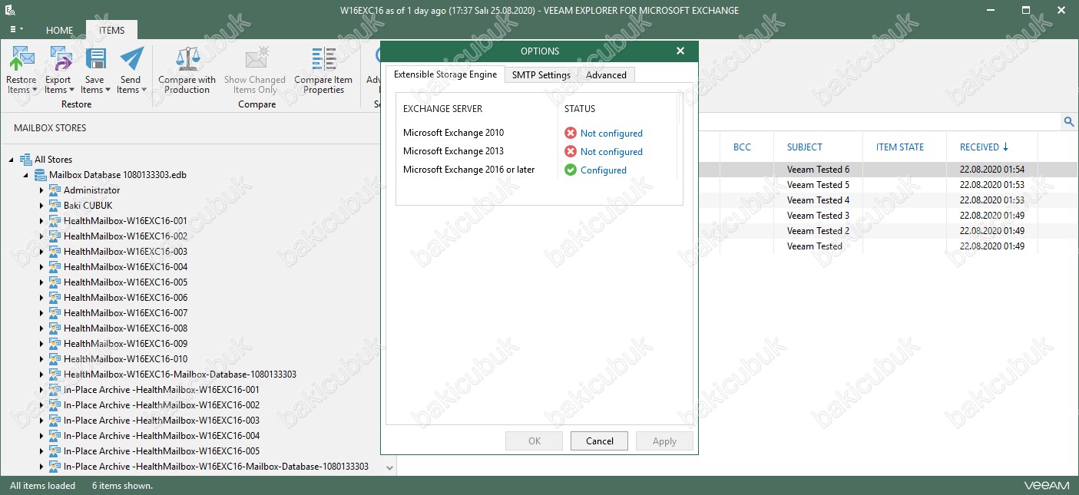Expand HealthMailbox-W16EXC16-005 node
Image resolution: width=1079 pixels, height=495 pixels.
point(41,282)
